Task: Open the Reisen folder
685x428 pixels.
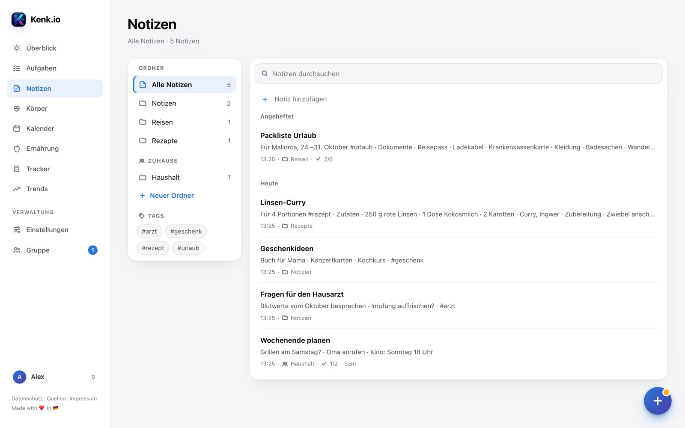Action: click(x=185, y=122)
